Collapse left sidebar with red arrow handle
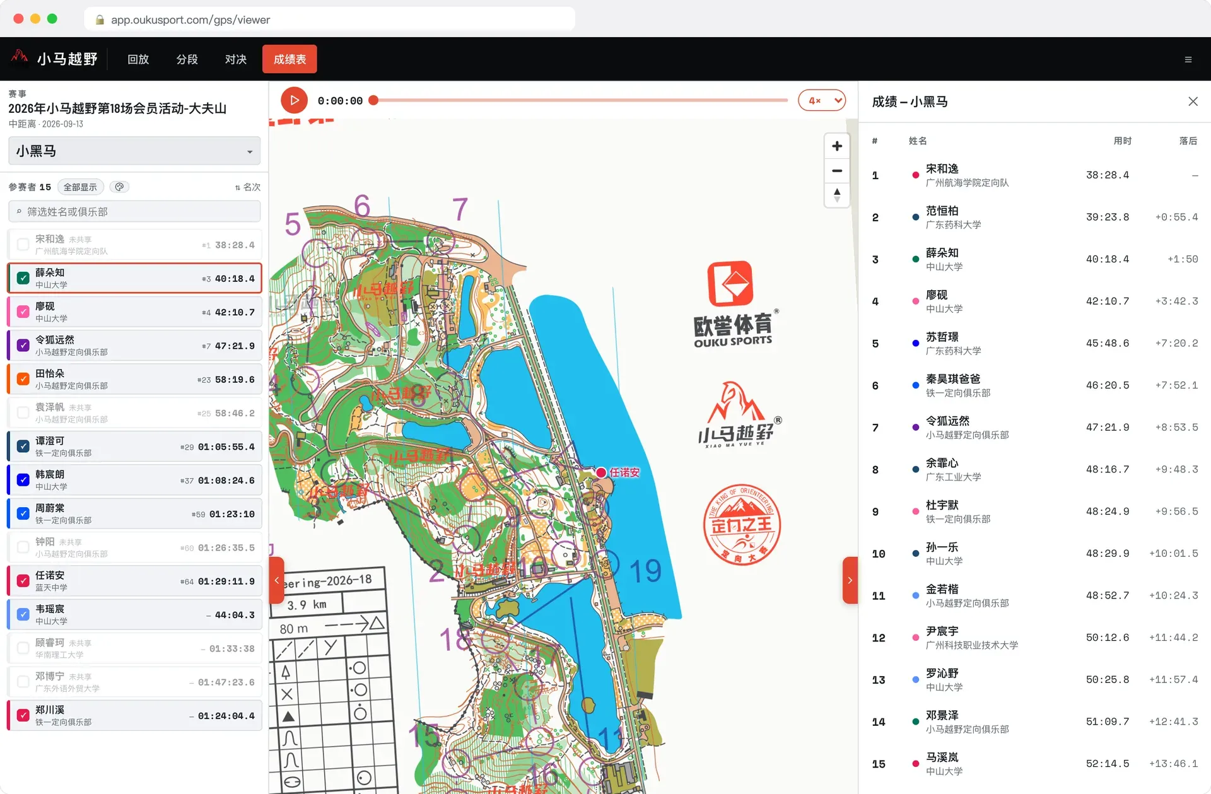The height and width of the screenshot is (794, 1211). point(276,580)
